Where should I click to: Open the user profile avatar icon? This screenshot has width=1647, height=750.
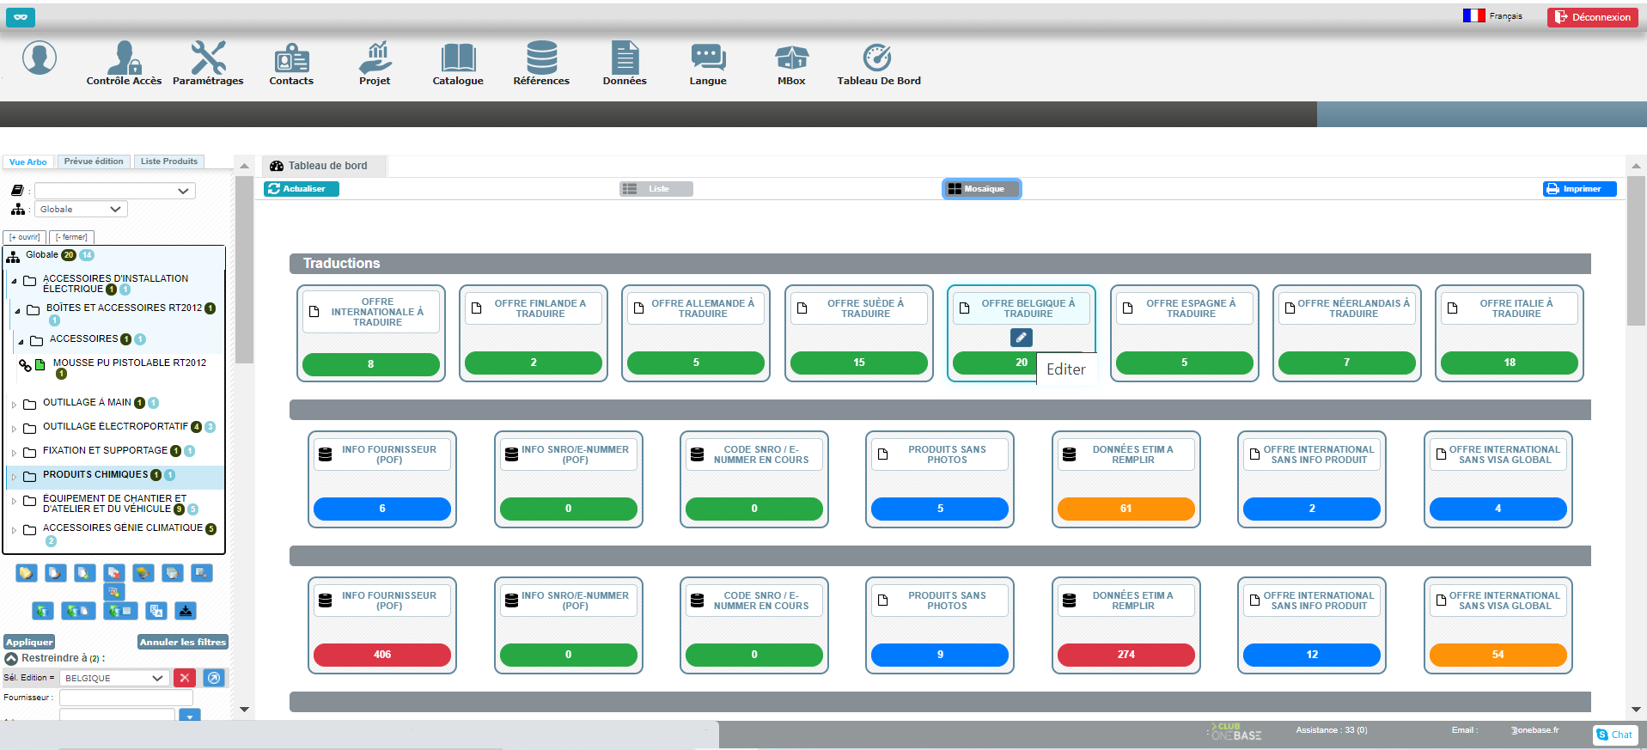coord(40,58)
